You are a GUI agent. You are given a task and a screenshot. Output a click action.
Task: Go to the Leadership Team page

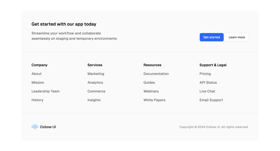pos(46,91)
